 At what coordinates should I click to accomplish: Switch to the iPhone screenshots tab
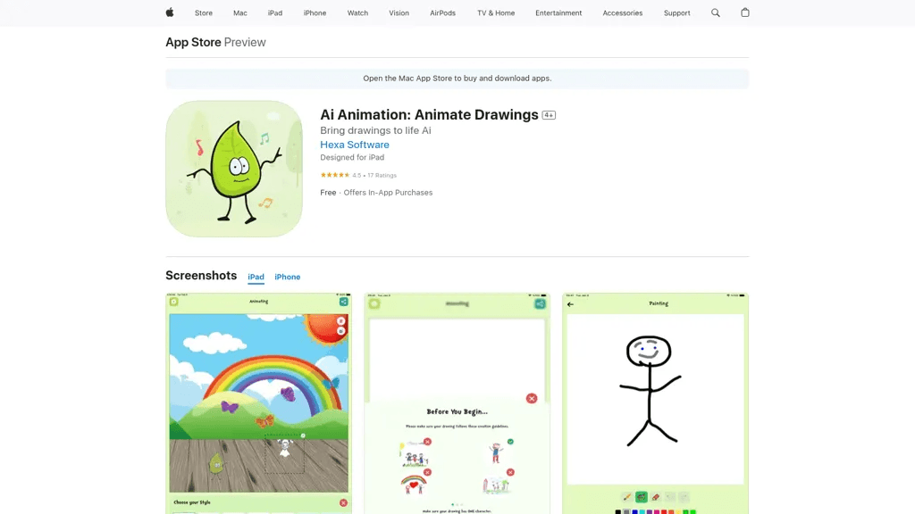click(288, 277)
